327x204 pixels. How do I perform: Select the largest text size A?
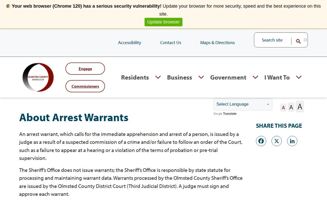[x=300, y=107]
